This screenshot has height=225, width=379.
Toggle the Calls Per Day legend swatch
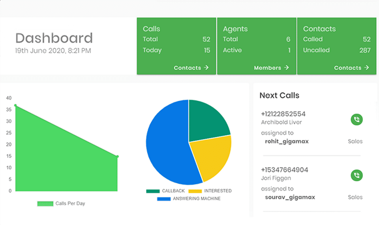[x=45, y=204]
